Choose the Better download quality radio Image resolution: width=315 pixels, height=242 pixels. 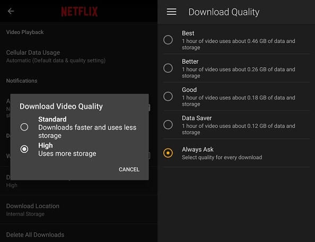pos(168,68)
